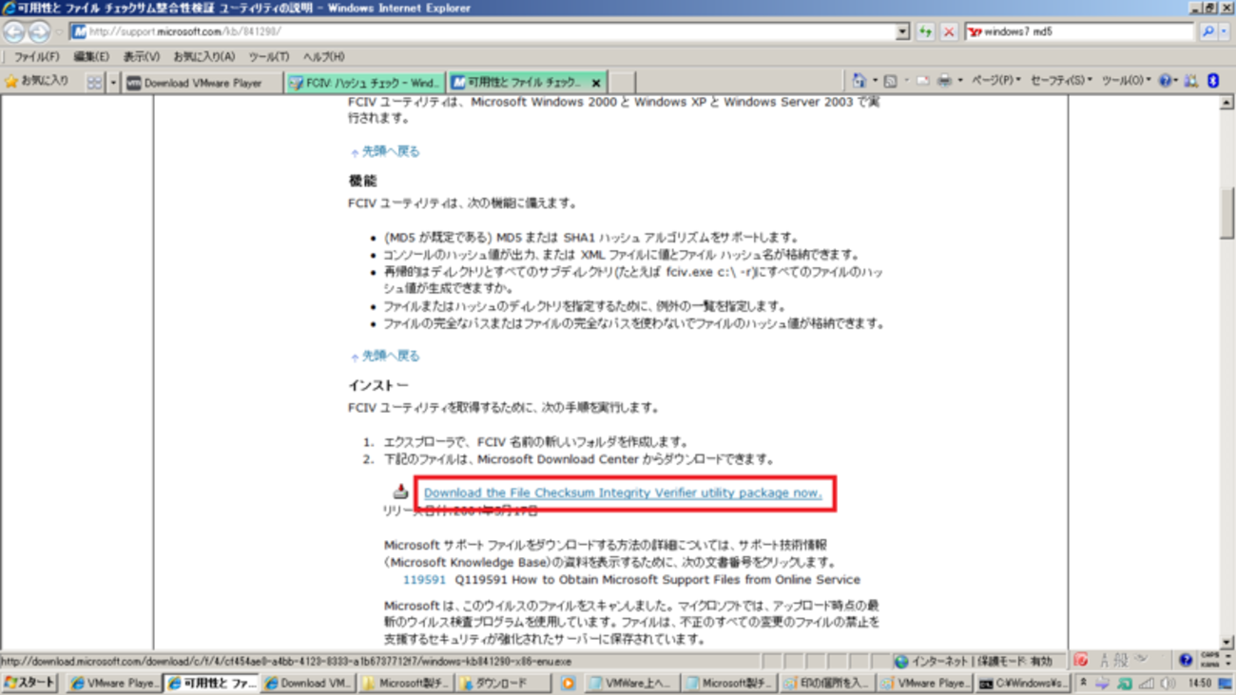Click the browser Back arrow button

[x=14, y=32]
